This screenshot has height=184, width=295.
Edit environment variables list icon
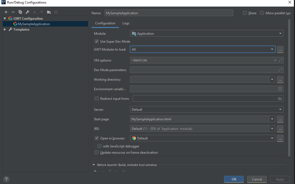[280, 89]
